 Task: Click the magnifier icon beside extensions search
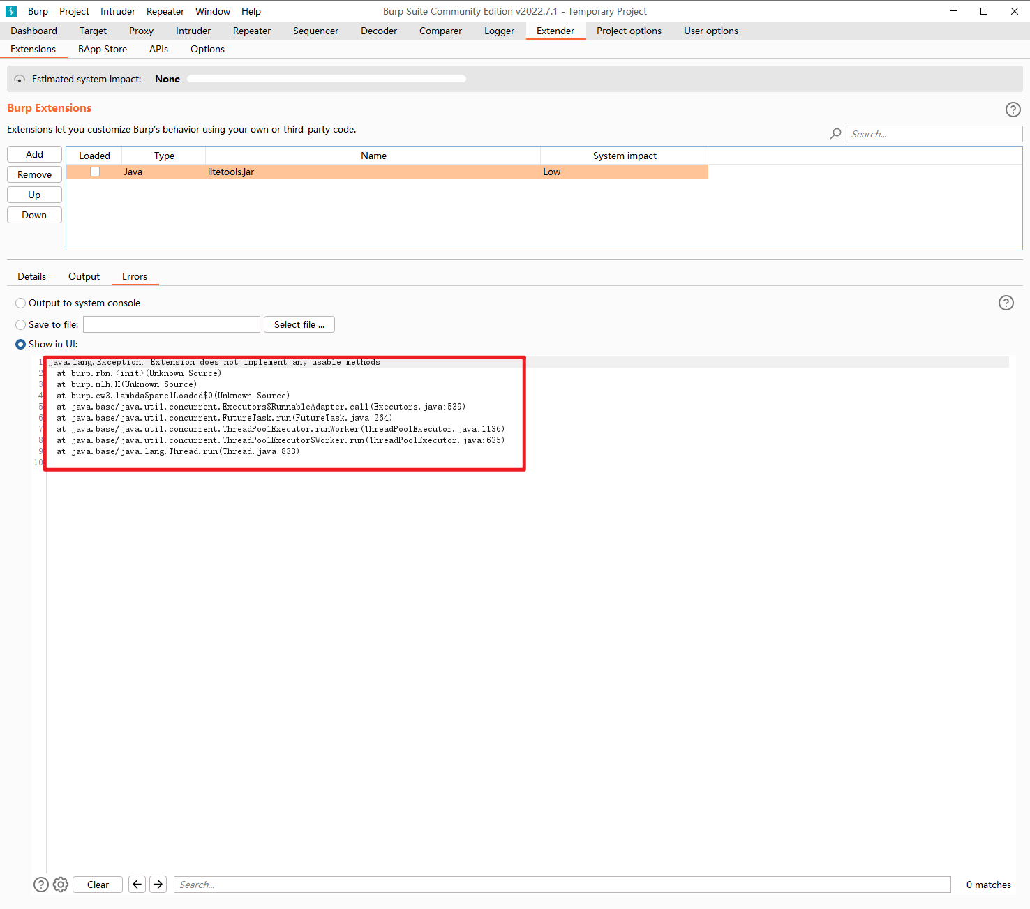(835, 134)
